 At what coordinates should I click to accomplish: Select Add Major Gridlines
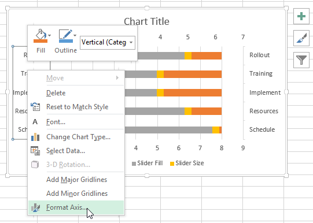(76, 180)
